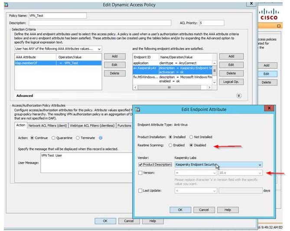This screenshot has width=290, height=231.
Task: Click the Description input field
Action: pyautogui.click(x=100, y=23)
